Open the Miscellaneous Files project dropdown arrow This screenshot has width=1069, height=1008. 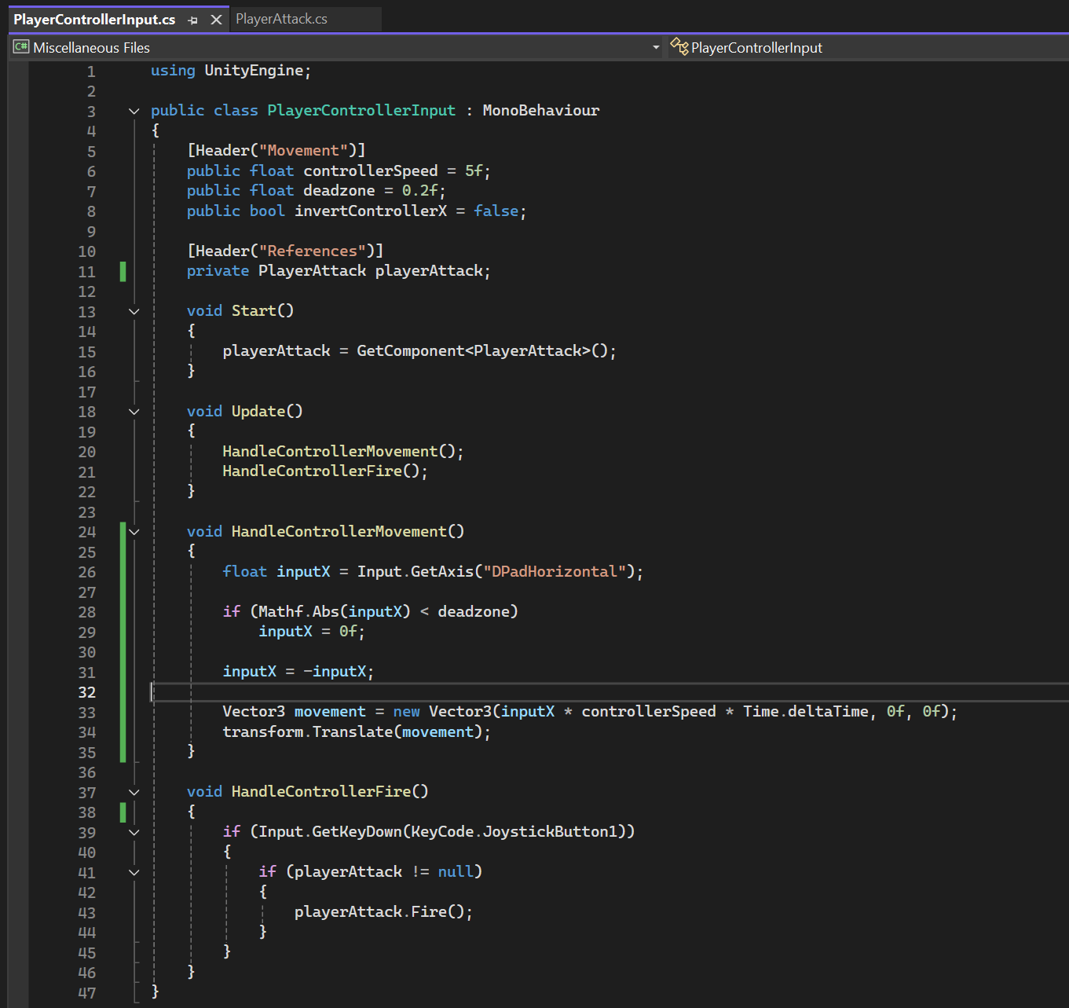pyautogui.click(x=656, y=48)
